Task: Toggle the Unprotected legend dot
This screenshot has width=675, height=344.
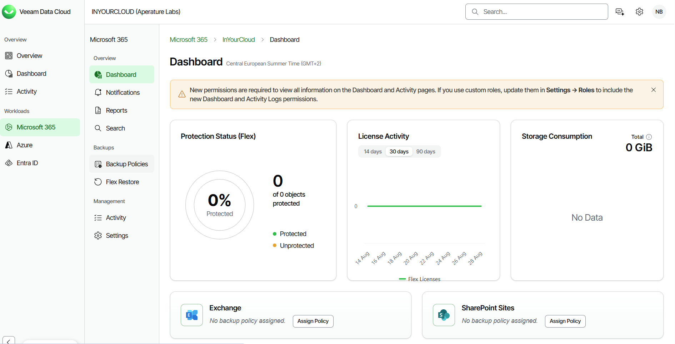Action: click(x=275, y=246)
